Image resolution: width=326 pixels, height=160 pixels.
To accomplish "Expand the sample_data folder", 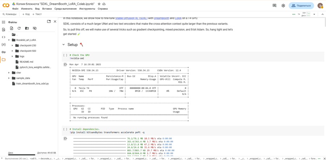I will coord(9,78).
